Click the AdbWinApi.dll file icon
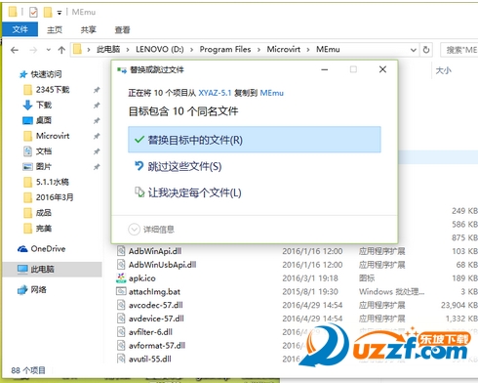The height and width of the screenshot is (383, 478). 121,251
